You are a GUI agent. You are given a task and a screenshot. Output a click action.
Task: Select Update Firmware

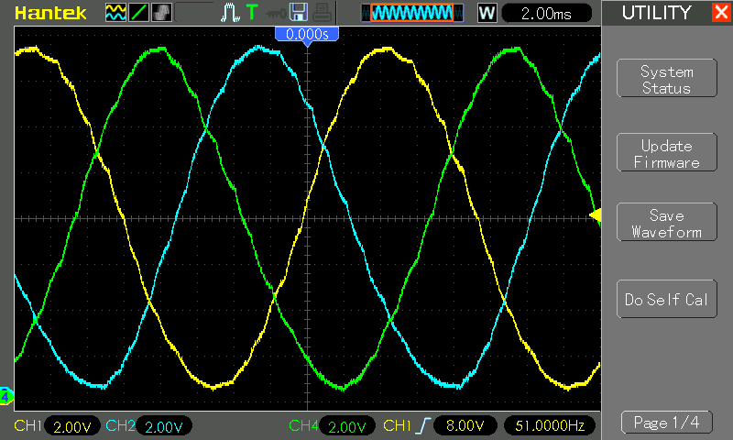click(x=667, y=153)
